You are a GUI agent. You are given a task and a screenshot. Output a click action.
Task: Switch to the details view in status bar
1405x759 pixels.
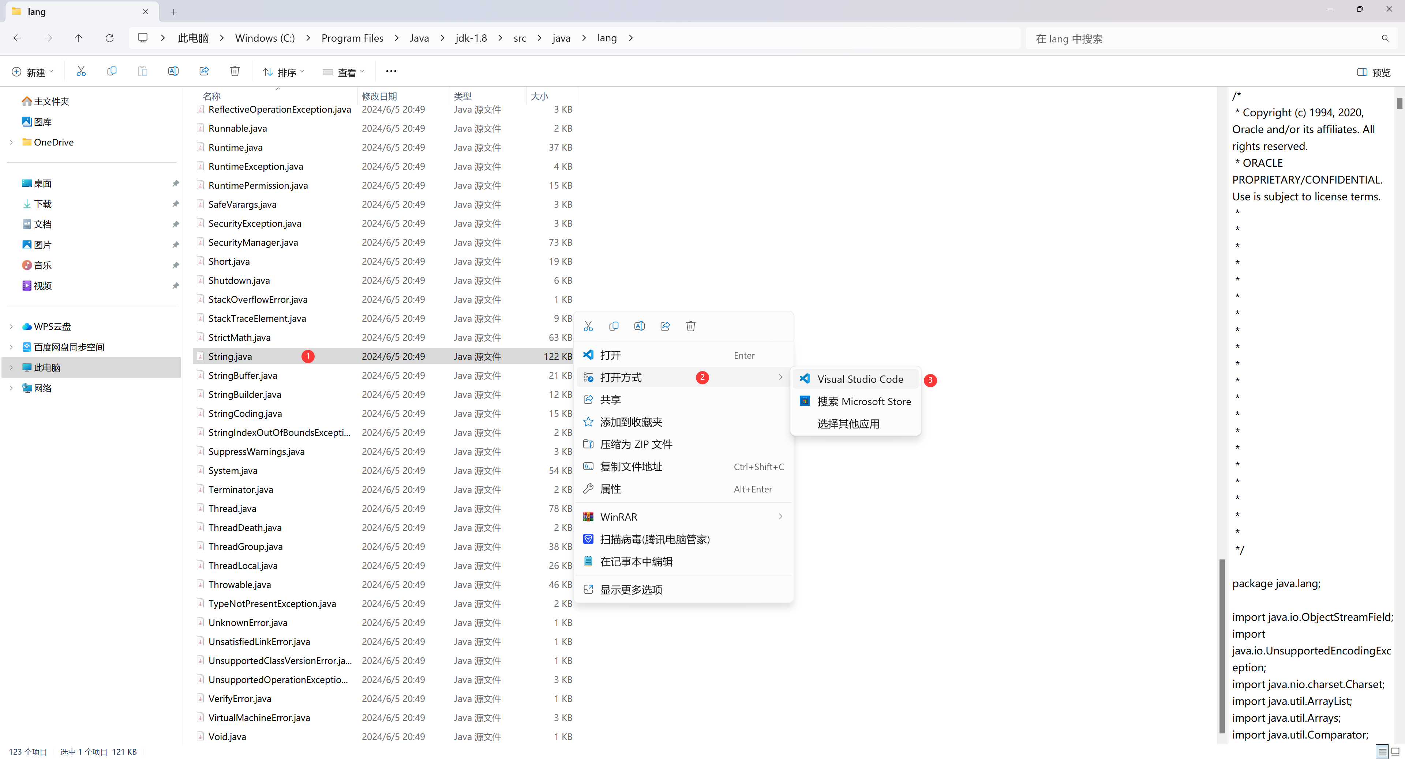click(x=1382, y=751)
